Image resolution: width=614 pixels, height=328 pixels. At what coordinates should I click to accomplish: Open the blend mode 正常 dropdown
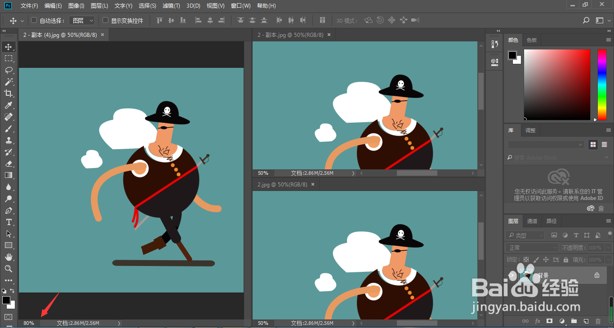(x=532, y=248)
